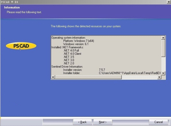Click the '.NET 2.0' entry
This screenshot has height=126, width=171.
[69, 63]
